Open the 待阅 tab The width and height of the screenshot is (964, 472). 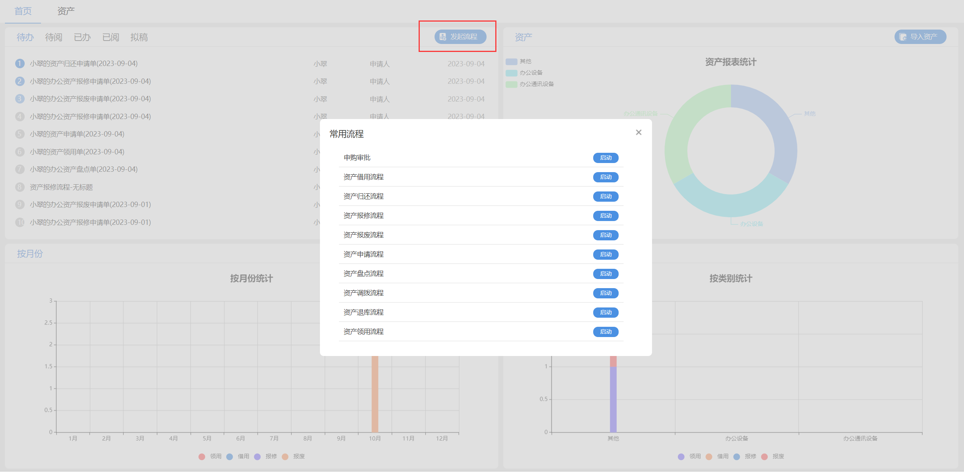[54, 37]
